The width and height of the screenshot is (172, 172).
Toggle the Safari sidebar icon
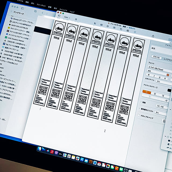point(23,8)
